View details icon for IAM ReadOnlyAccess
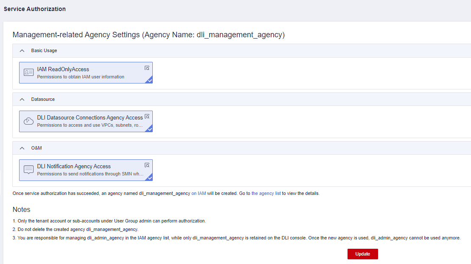Viewport: 471px width, 264px height. point(147,68)
